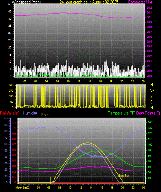Screen dimensions: 161x192
Task: Click the Temperature (°F) legend label
Action: [x=122, y=113]
